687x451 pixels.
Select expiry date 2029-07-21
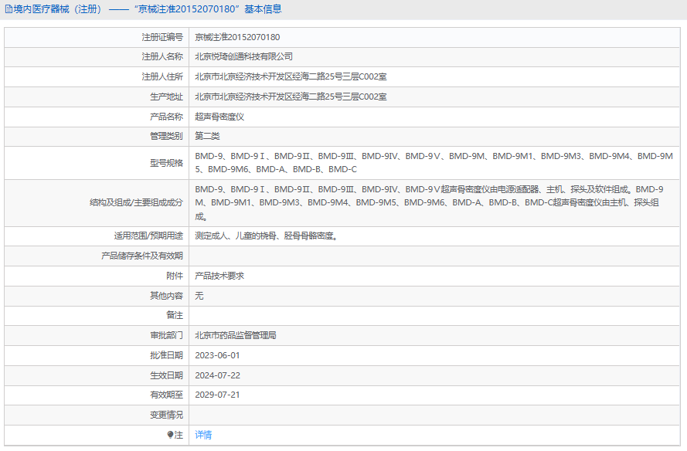pyautogui.click(x=217, y=395)
